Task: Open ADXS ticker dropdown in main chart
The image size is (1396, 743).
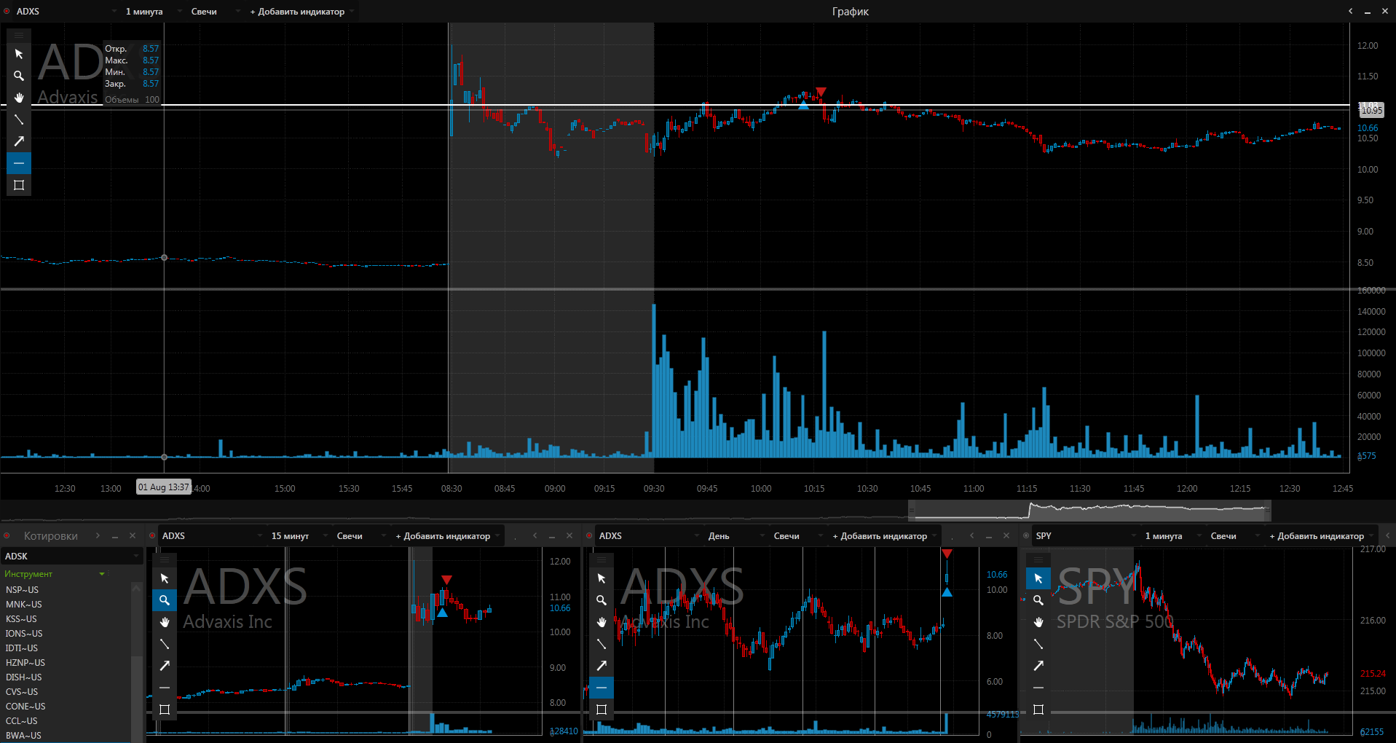Action: click(66, 12)
